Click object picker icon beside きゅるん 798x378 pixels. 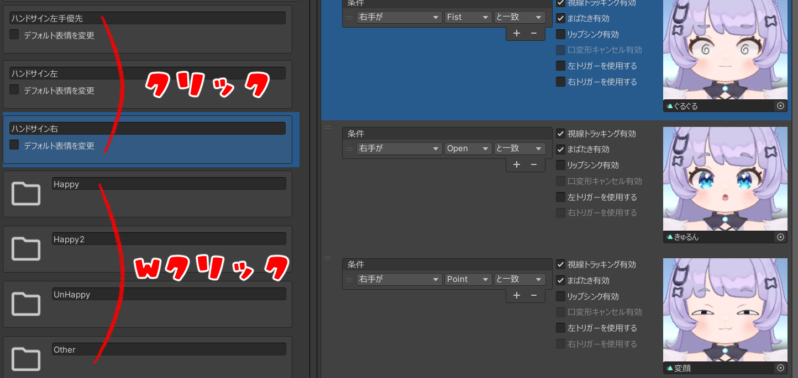[780, 237]
